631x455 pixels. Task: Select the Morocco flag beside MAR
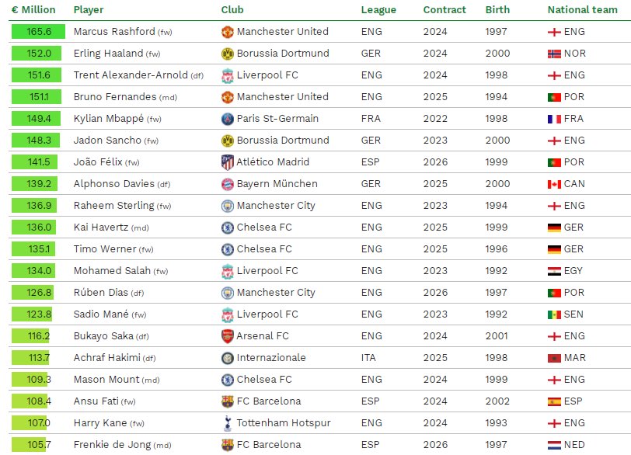[554, 358]
